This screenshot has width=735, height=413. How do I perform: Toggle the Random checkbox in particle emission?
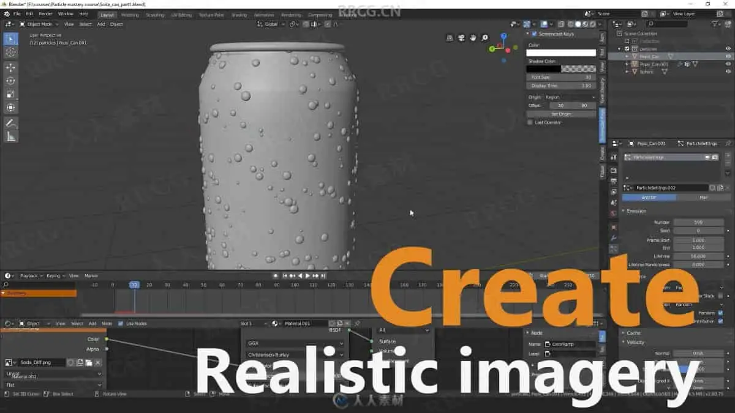coord(720,313)
